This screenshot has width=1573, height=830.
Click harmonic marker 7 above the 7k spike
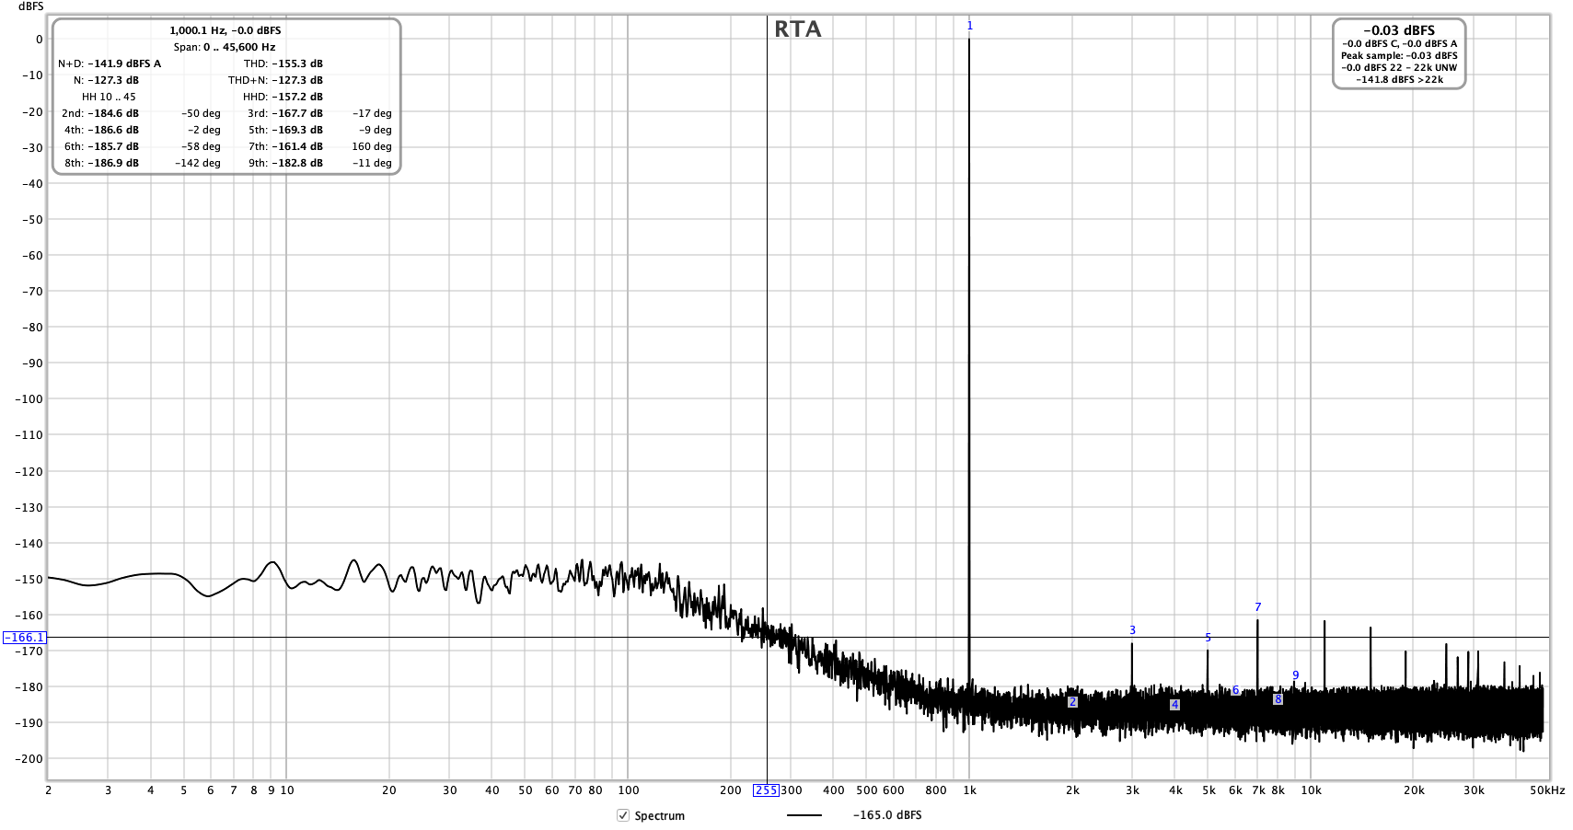(1257, 607)
